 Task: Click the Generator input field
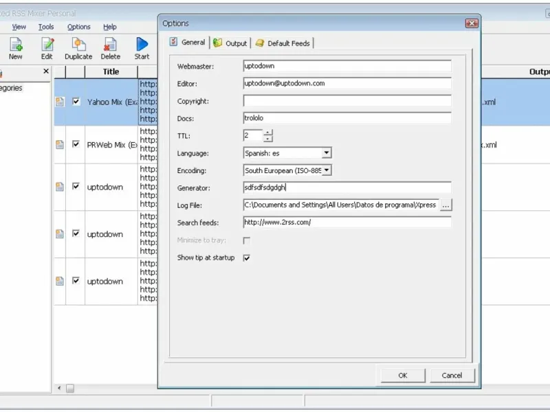click(347, 187)
